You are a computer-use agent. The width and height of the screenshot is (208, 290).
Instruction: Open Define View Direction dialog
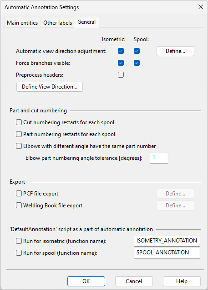50,87
